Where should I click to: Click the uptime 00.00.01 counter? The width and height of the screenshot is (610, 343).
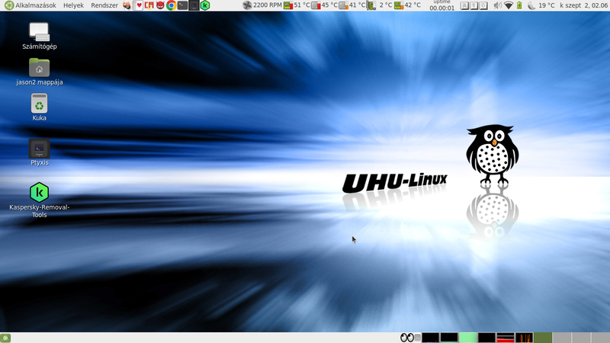(x=442, y=5)
